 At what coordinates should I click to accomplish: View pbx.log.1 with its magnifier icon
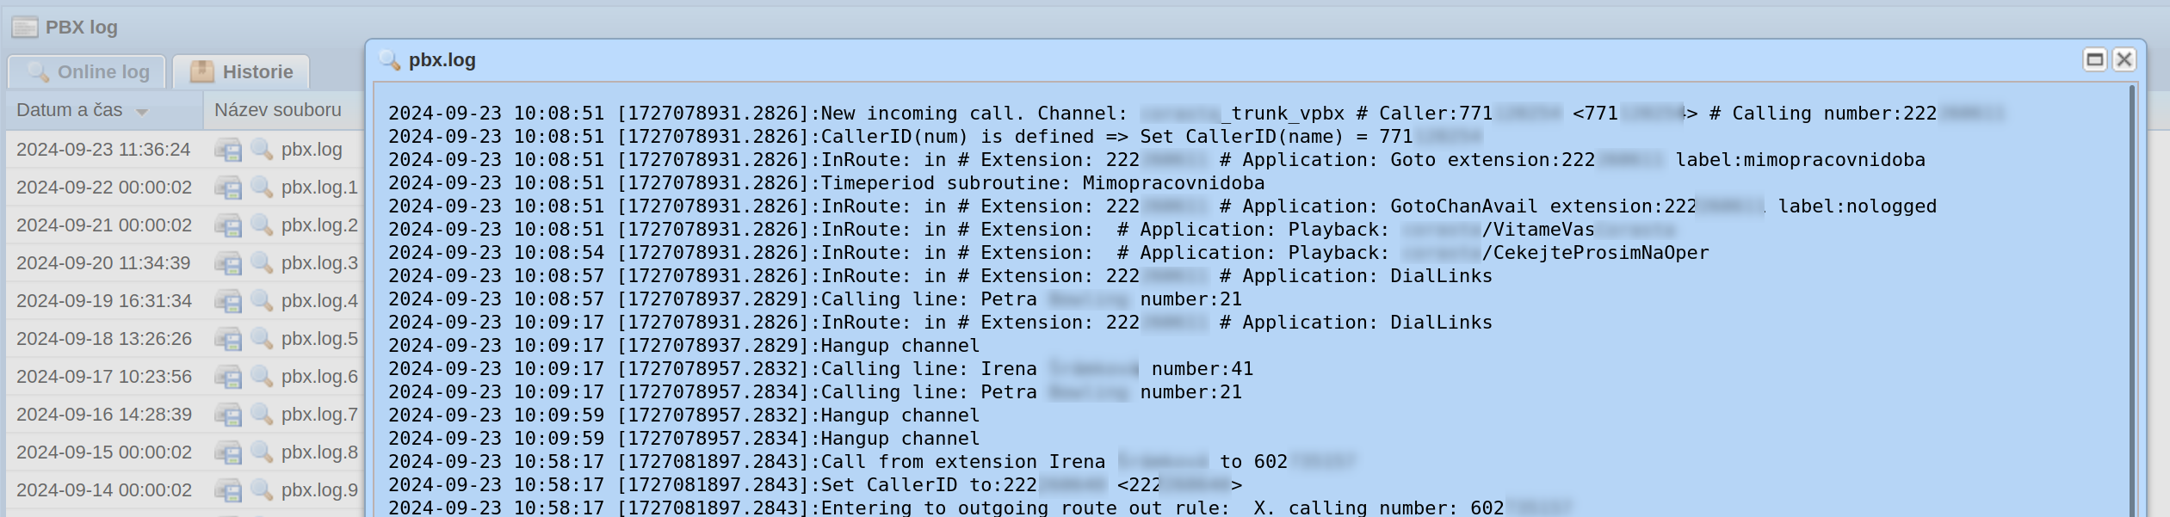(262, 188)
